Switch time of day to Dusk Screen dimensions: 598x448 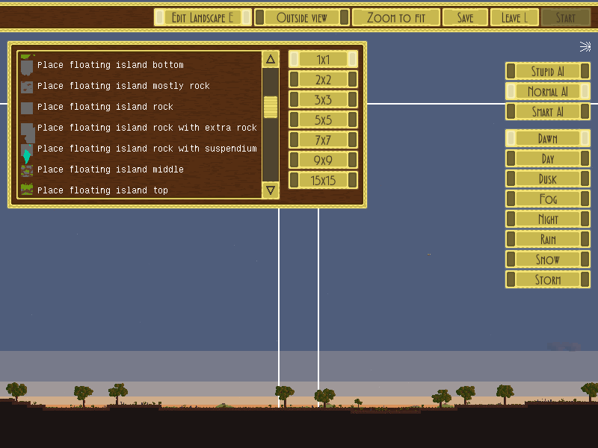[x=548, y=179]
